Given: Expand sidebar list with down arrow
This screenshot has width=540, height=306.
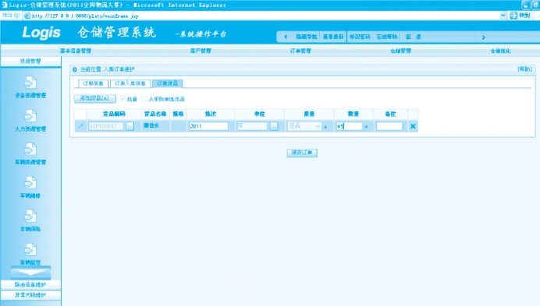Looking at the screenshot, I should 30,273.
